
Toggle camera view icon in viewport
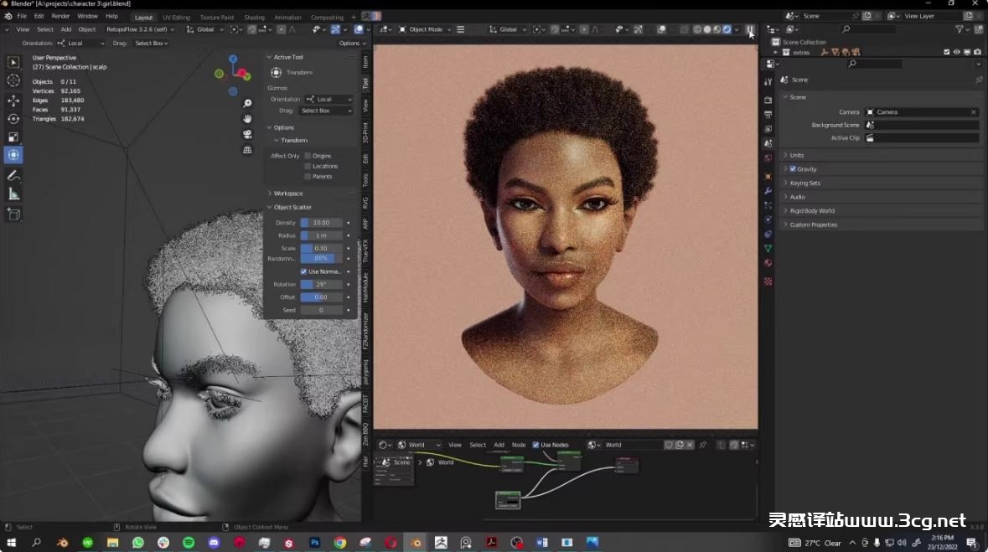pyautogui.click(x=247, y=135)
